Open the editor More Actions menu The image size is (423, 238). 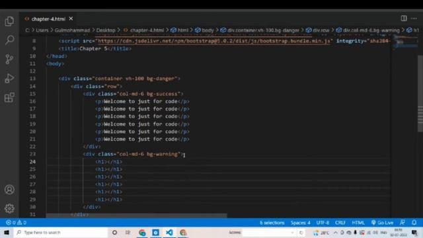click(x=414, y=19)
